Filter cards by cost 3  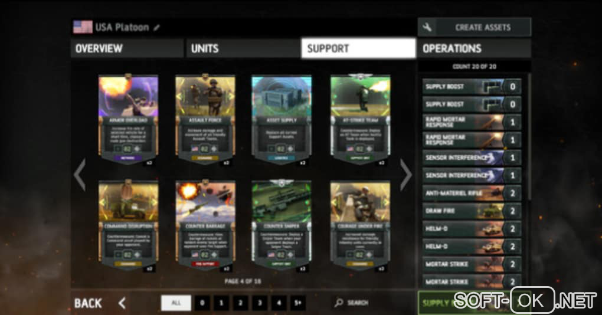click(260, 303)
